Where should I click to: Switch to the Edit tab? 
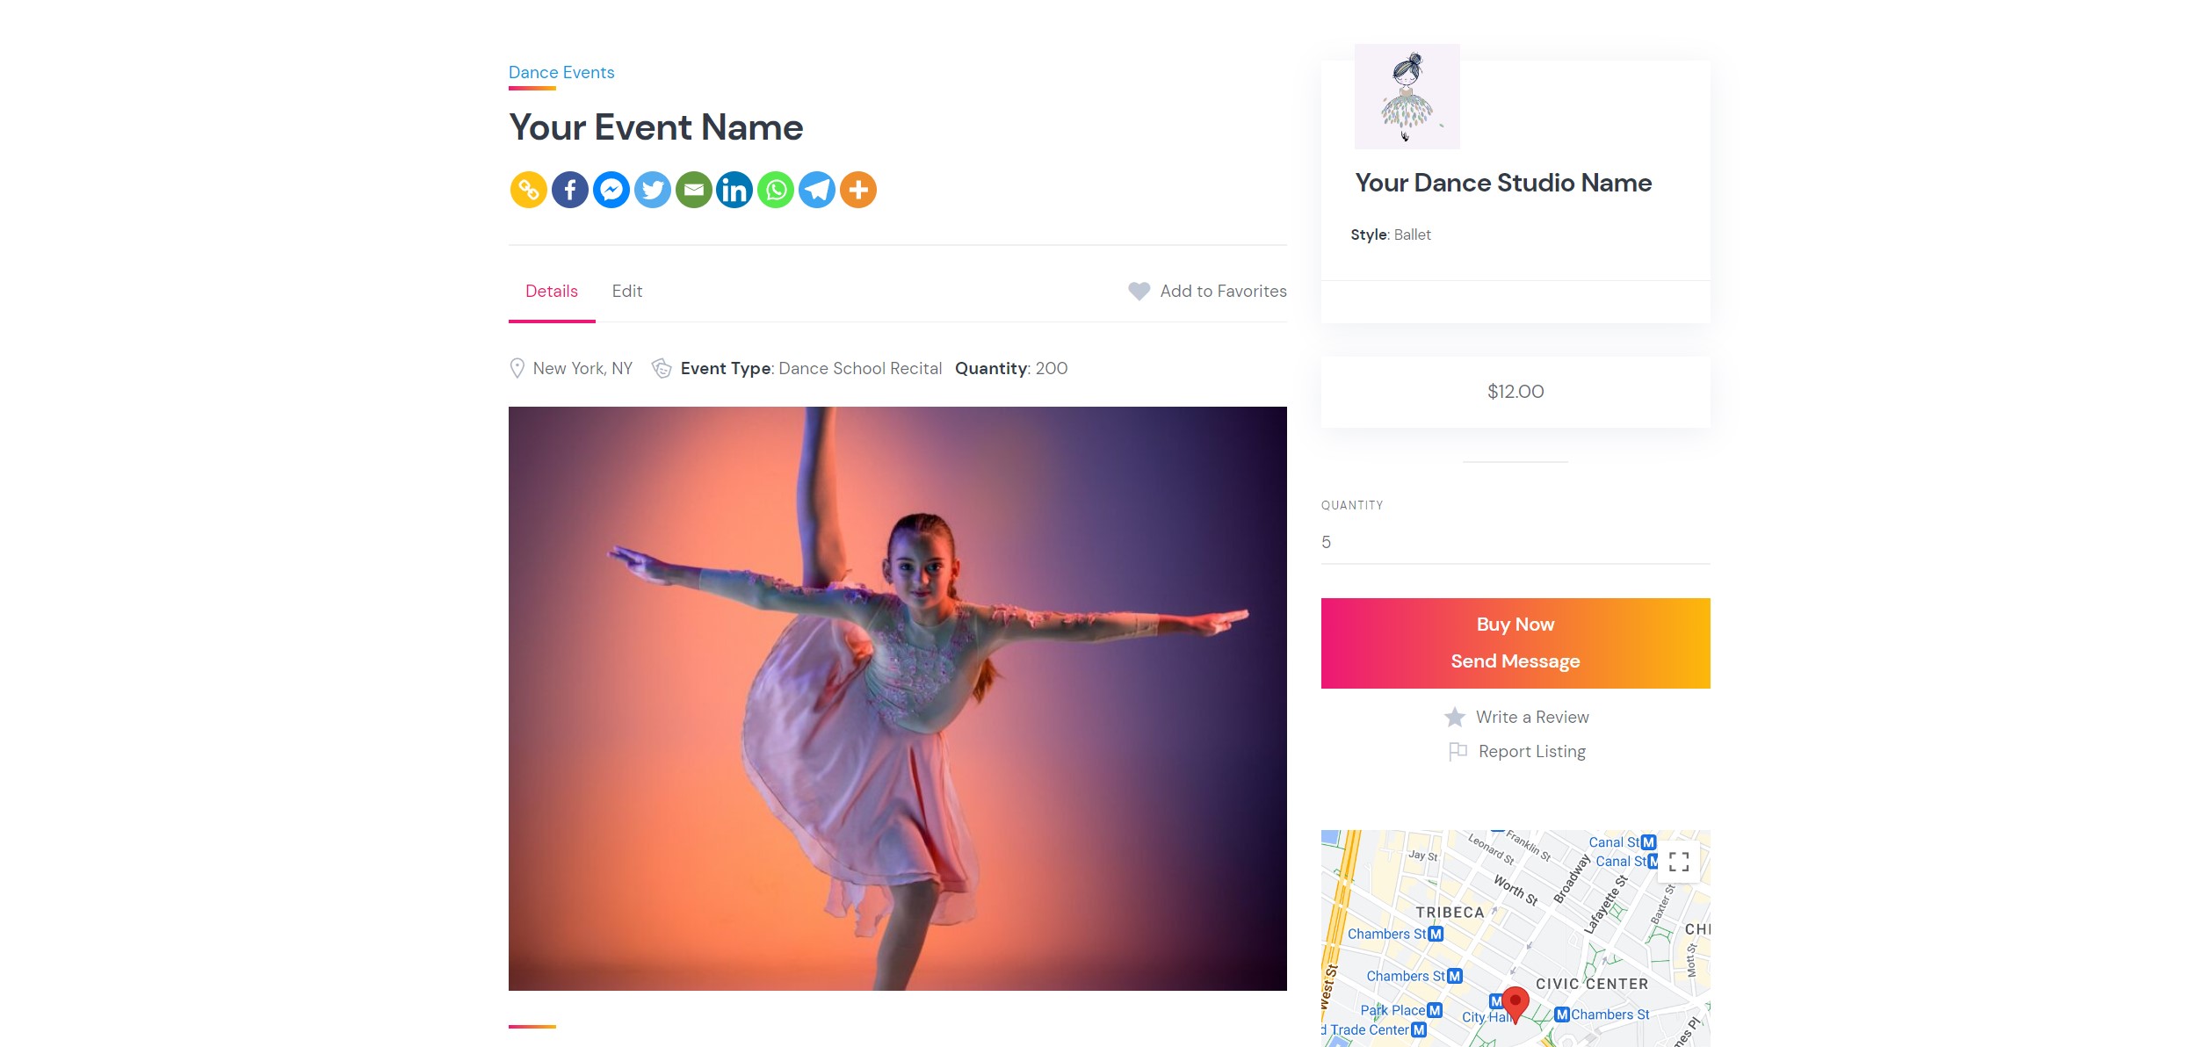coord(627,290)
